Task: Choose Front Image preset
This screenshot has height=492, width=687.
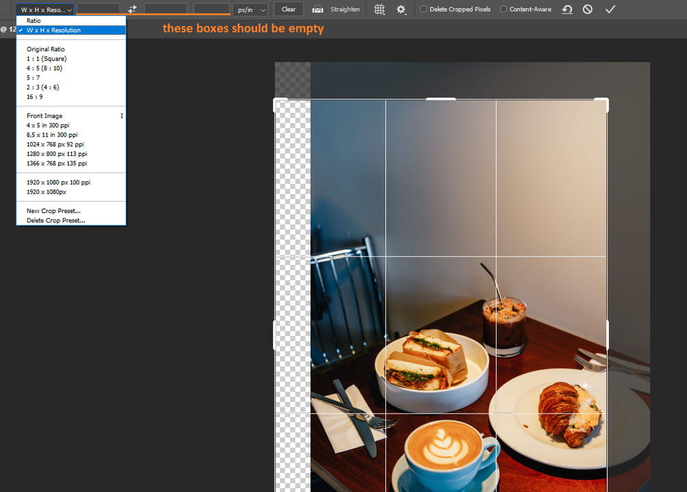Action: 71,115
